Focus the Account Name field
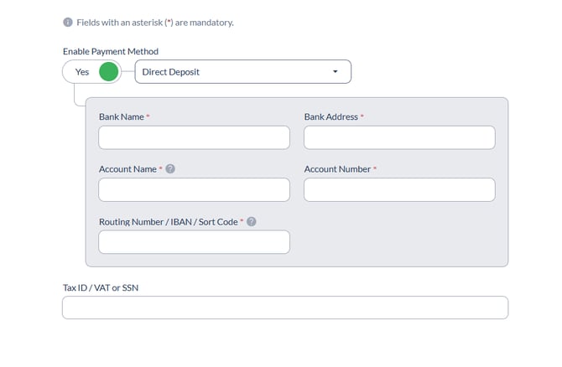 coord(195,189)
